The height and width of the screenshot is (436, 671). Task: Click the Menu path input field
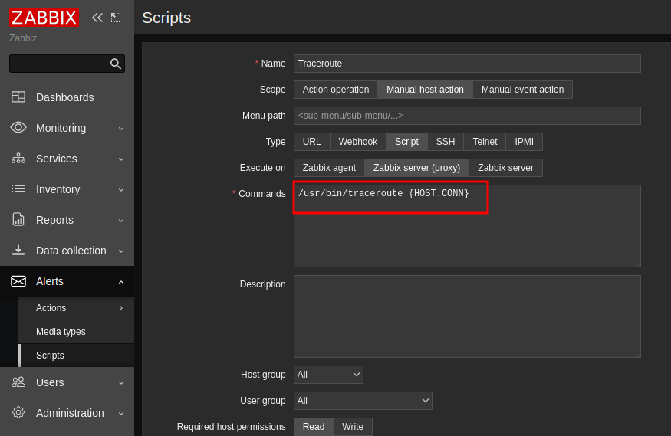click(x=467, y=116)
